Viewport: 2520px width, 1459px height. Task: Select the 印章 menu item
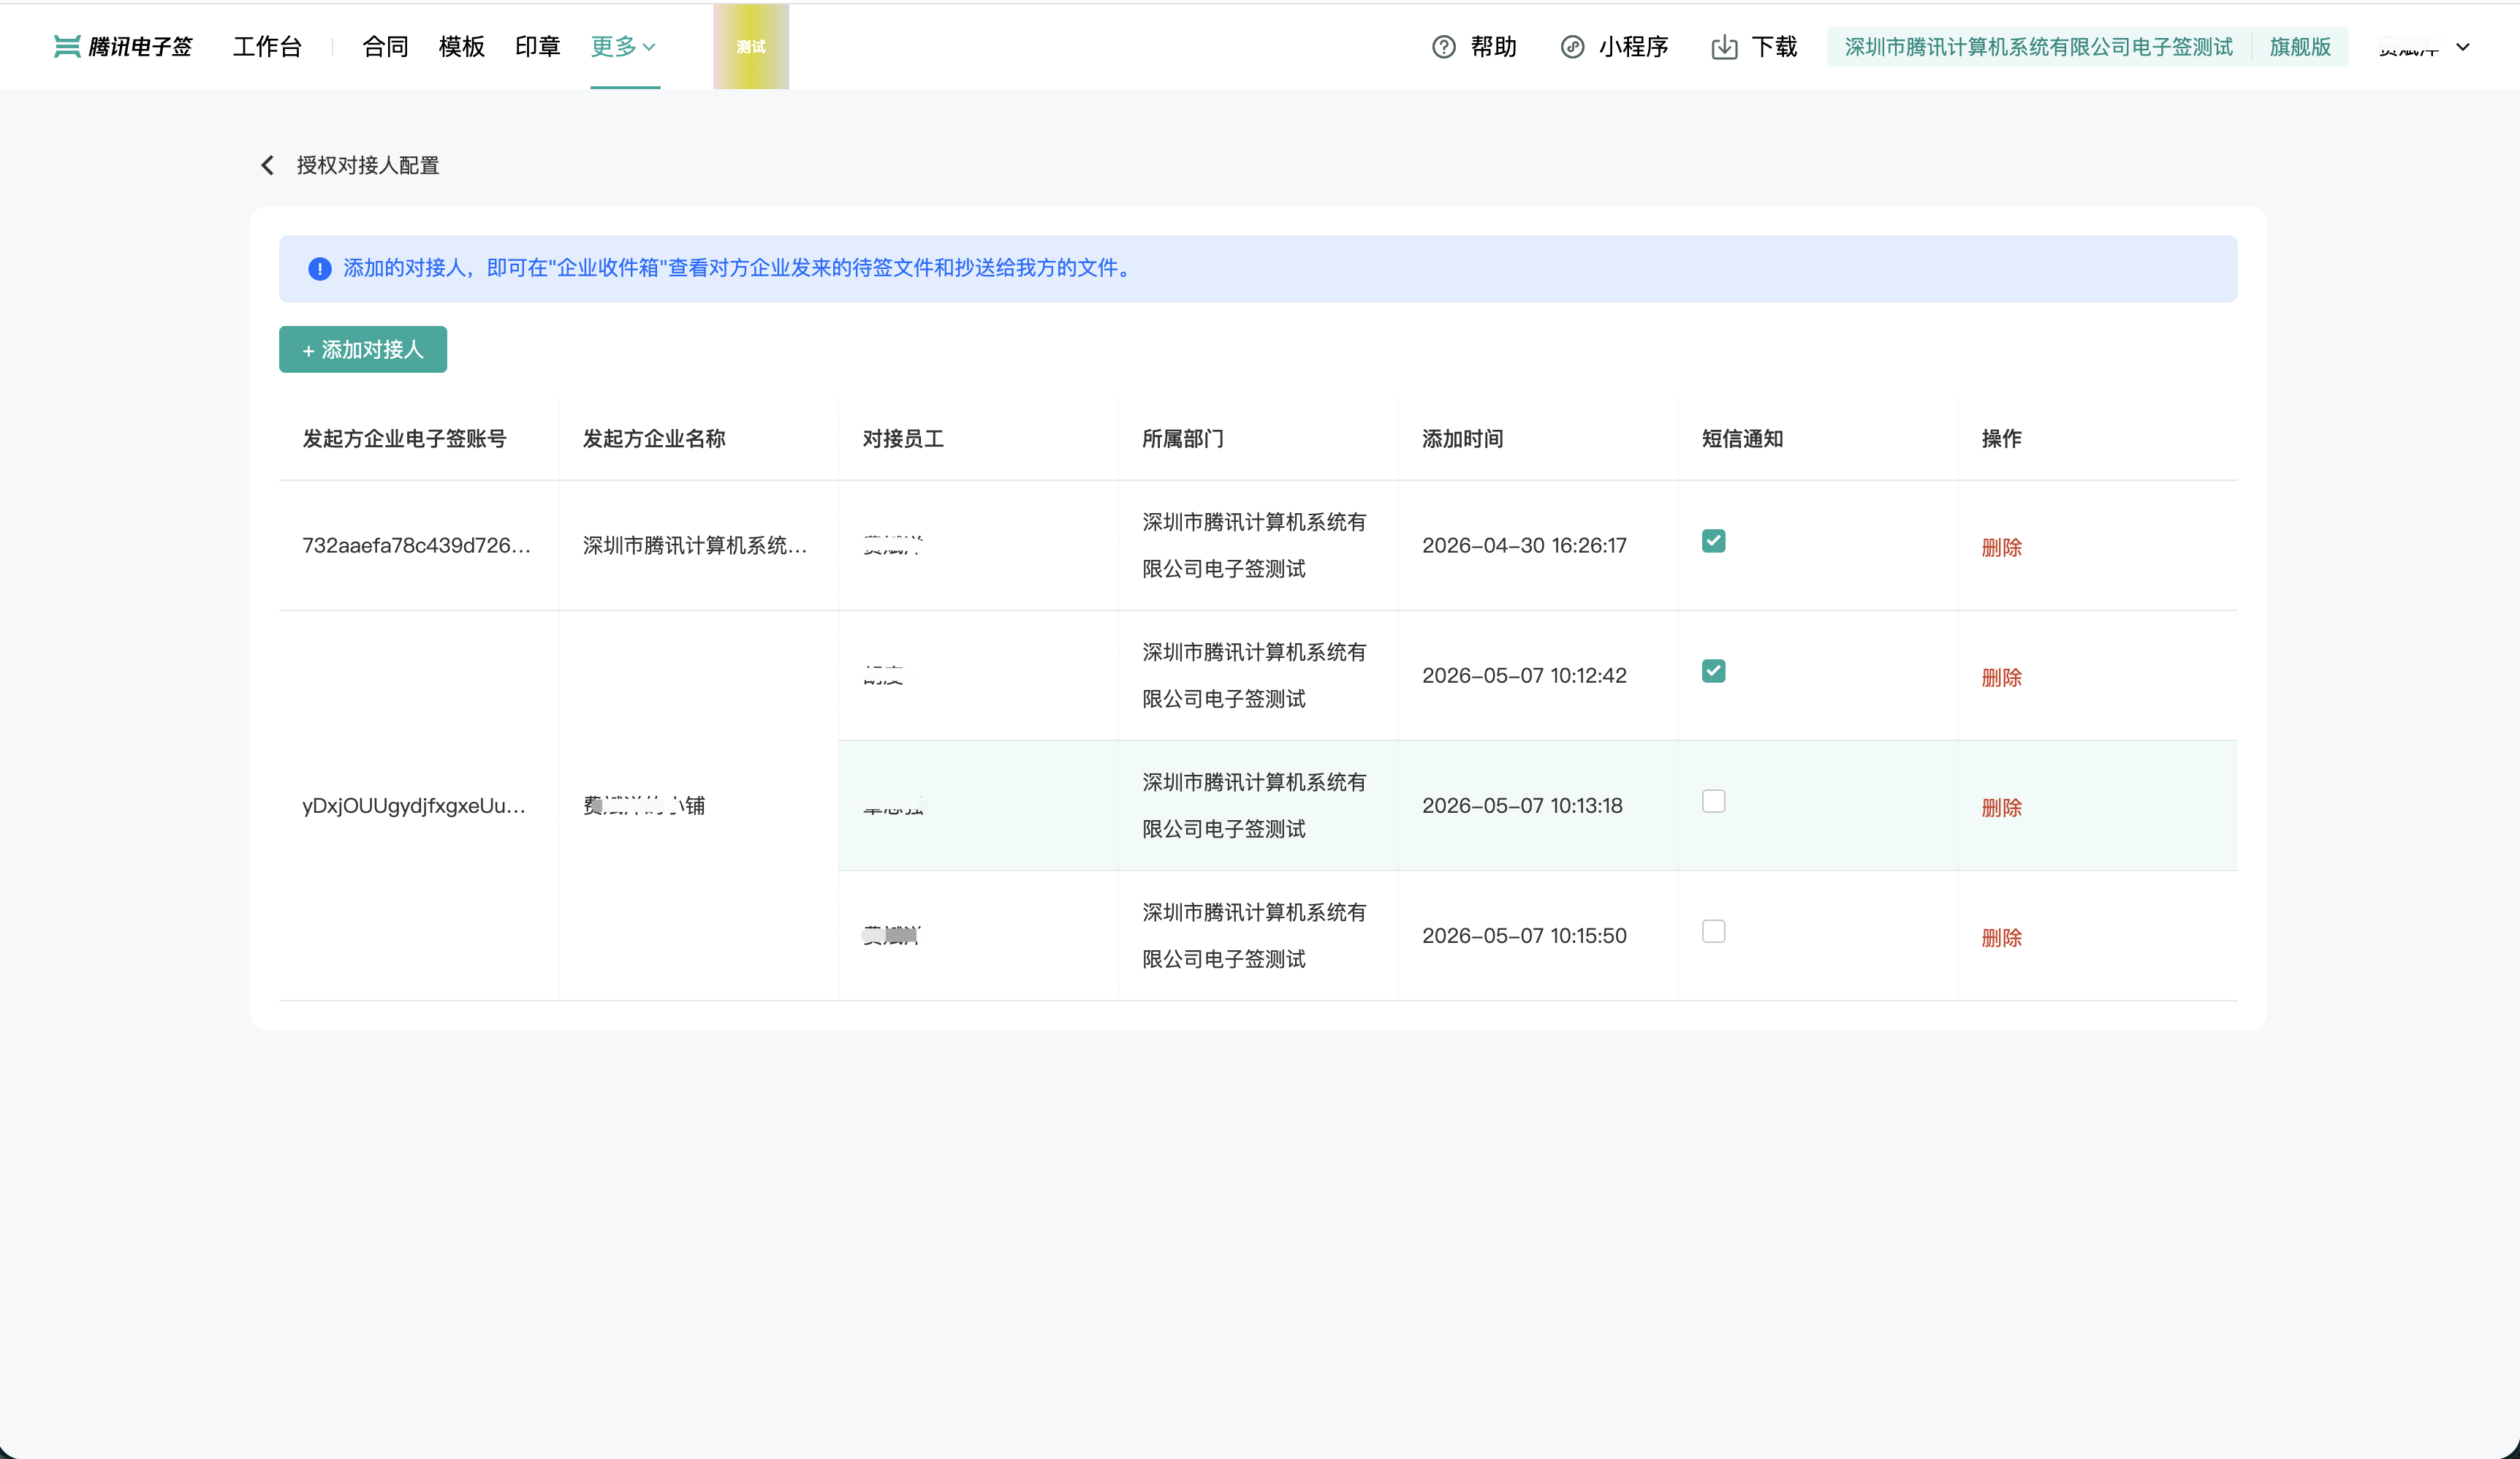tap(537, 47)
